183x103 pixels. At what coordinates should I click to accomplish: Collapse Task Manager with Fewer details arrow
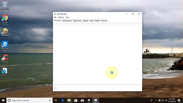[55, 88]
